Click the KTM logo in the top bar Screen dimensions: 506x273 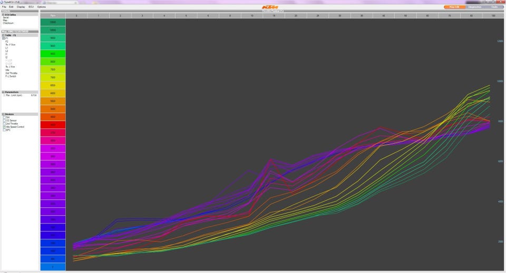click(x=270, y=7)
